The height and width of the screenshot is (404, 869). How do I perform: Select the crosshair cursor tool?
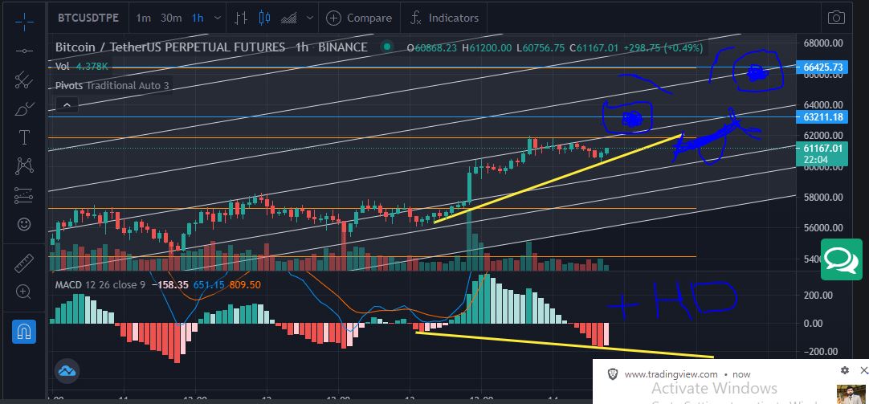point(24,22)
